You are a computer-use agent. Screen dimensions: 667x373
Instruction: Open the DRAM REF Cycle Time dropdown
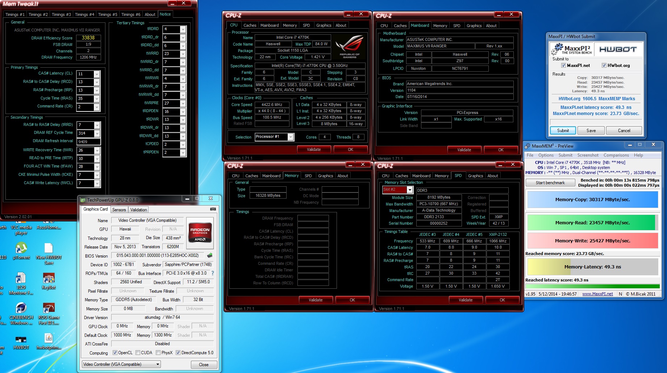tap(97, 133)
